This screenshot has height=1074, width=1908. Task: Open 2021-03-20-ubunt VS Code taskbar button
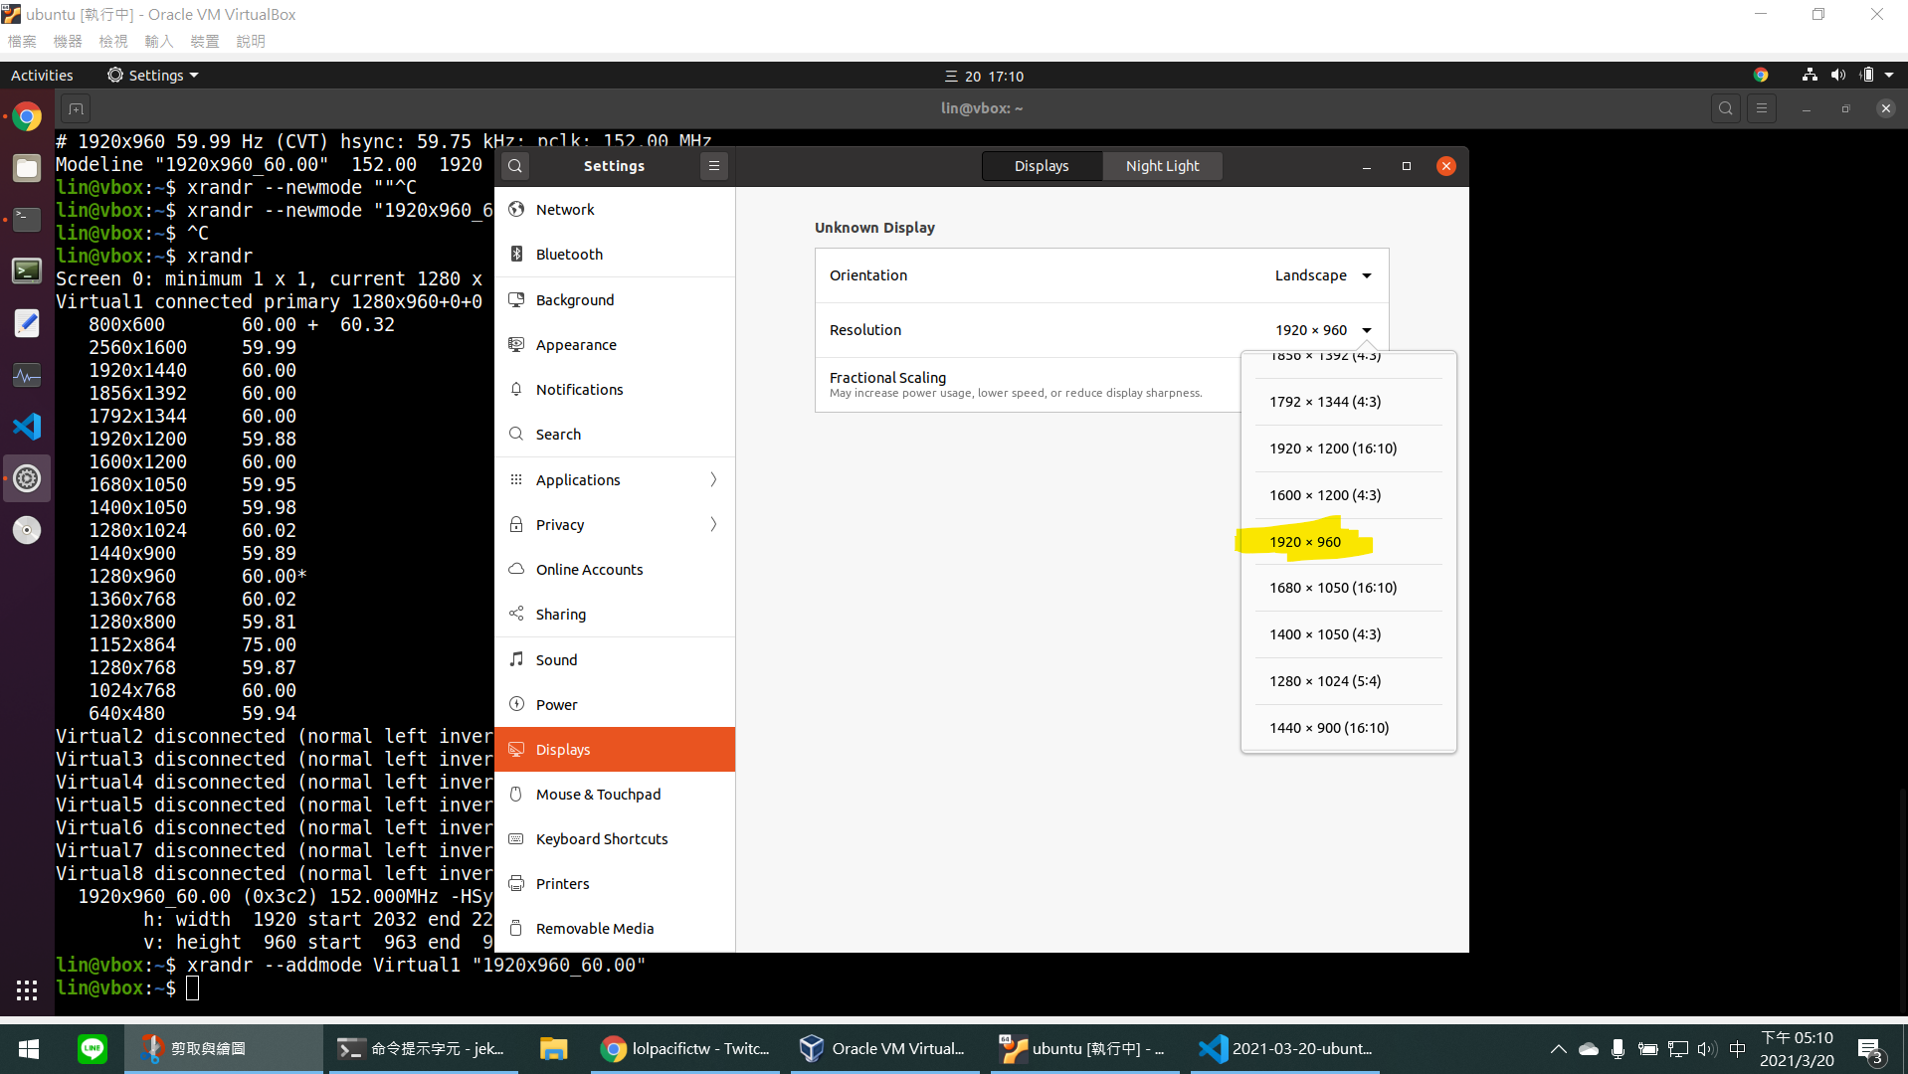click(x=1286, y=1048)
